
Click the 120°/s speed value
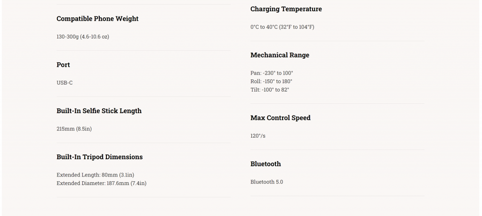258,136
